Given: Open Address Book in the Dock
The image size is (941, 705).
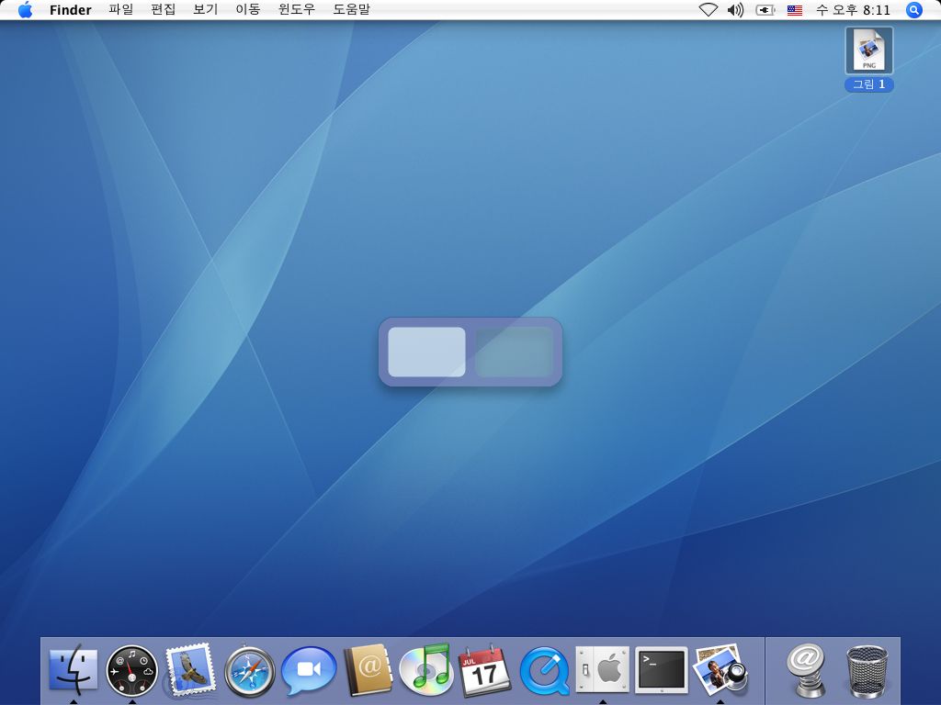Looking at the screenshot, I should click(x=368, y=670).
